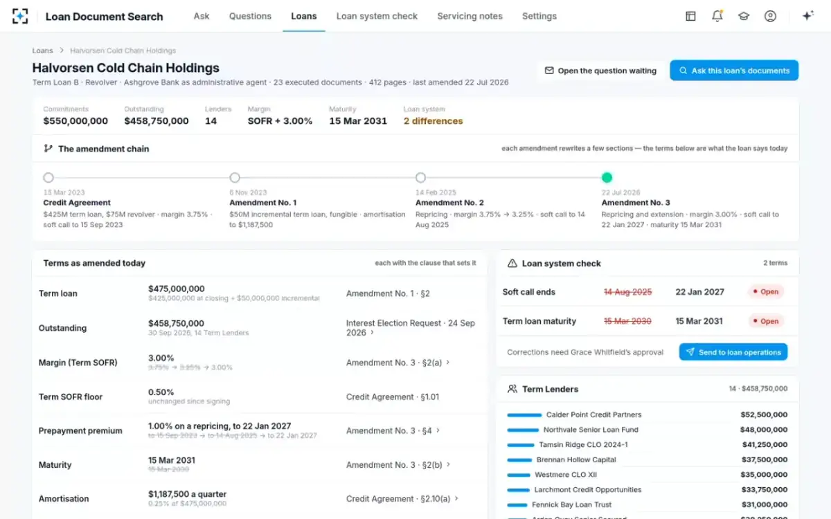
Task: Open the notifications bell
Action: click(717, 16)
